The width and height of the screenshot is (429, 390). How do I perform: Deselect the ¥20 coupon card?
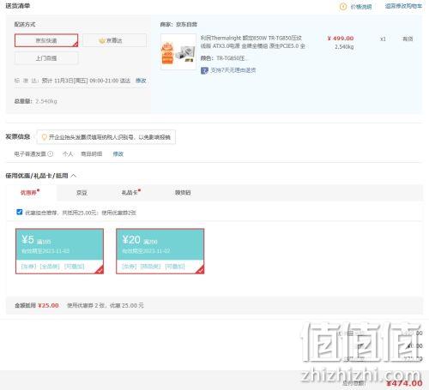coord(160,251)
